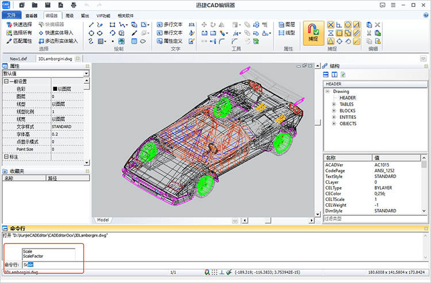This screenshot has height=283, width=431.
Task: Expand the ENTITIES tree node
Action: pos(334,117)
